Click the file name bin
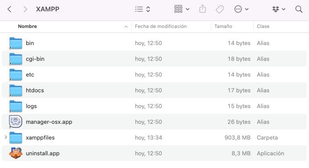The image size is (309, 168). click(30, 43)
